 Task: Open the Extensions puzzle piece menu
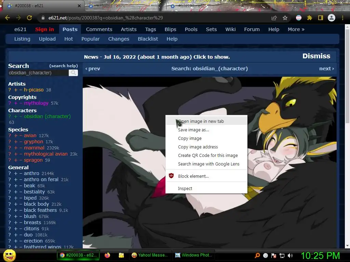(309, 18)
